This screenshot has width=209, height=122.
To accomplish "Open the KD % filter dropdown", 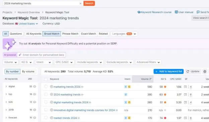I will click(x=26, y=62).
